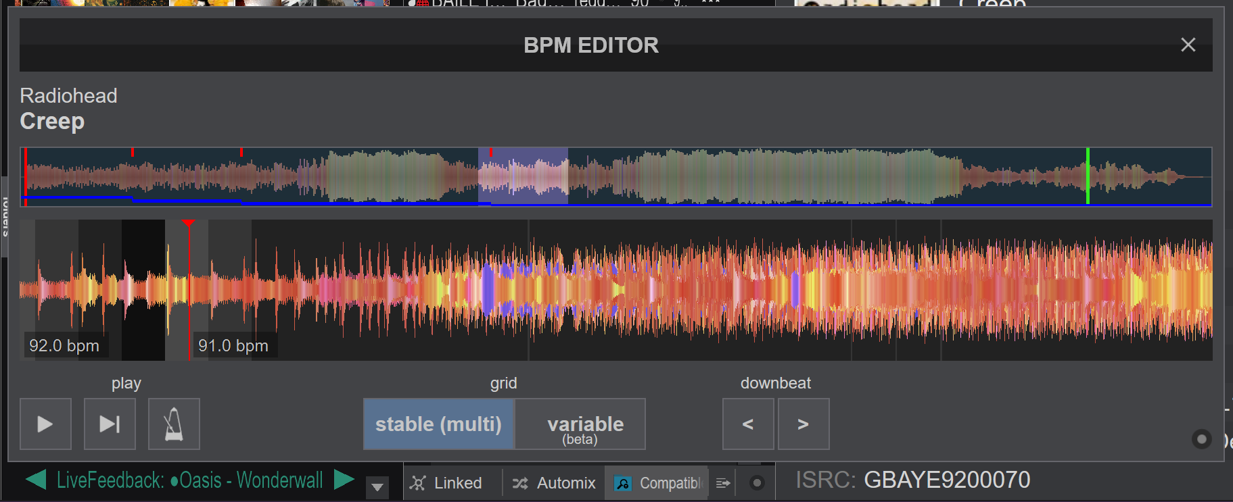
Task: Click the skip-to-next-beat play icon
Action: click(x=110, y=424)
